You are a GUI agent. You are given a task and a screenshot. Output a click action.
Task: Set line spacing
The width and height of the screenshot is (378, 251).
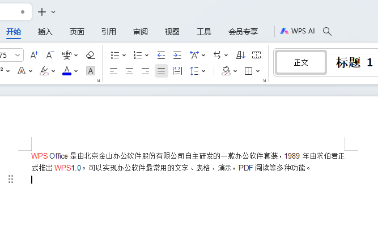point(194,71)
